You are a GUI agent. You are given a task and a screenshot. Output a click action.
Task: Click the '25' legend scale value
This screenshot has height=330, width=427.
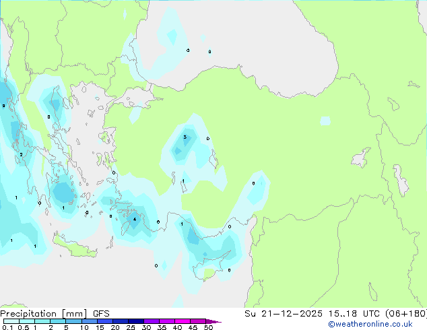[131, 327]
